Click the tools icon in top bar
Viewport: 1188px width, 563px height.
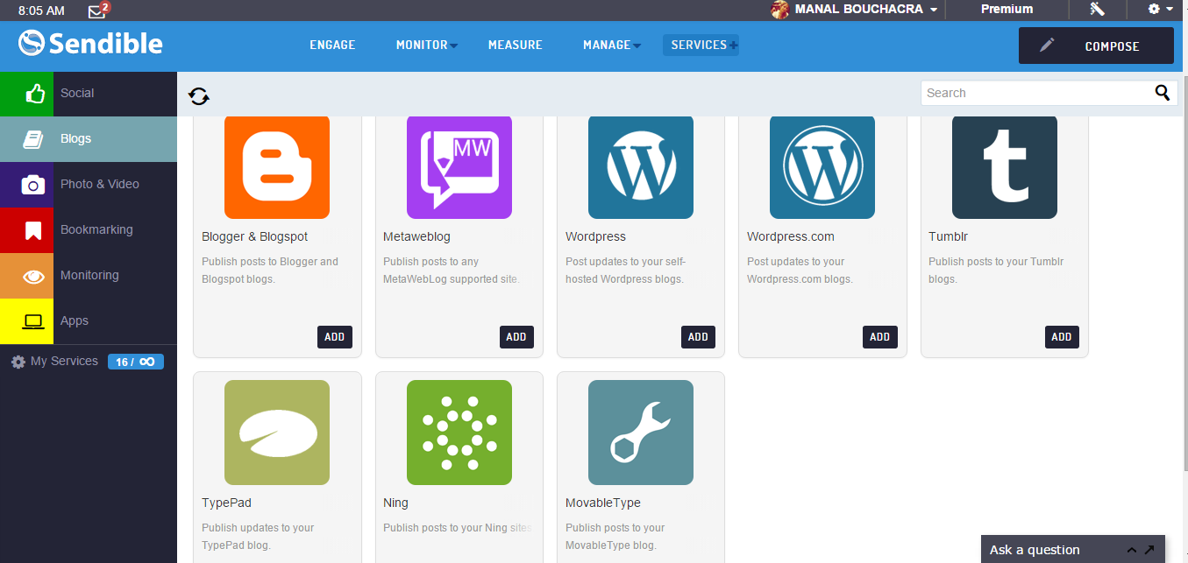click(1097, 10)
